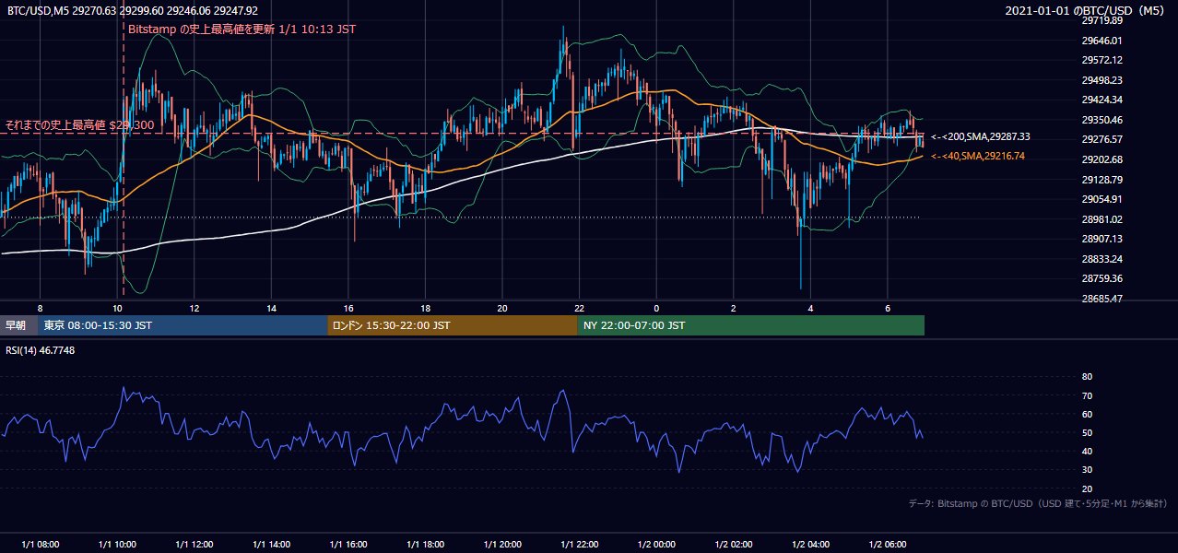Click price axis value 28759.36
1178x553 pixels.
pos(1102,278)
